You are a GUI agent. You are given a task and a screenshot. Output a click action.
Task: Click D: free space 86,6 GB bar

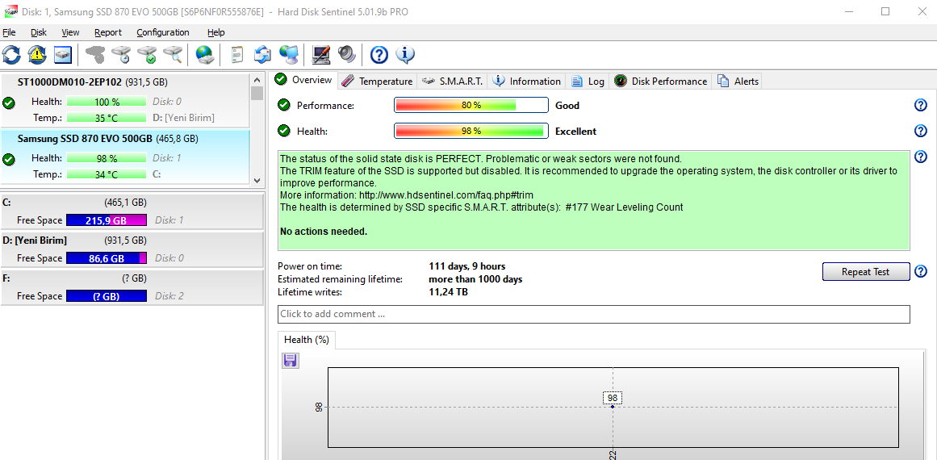click(x=107, y=258)
